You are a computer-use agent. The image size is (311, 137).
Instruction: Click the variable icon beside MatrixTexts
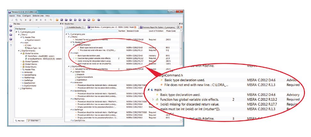[x=26, y=56]
